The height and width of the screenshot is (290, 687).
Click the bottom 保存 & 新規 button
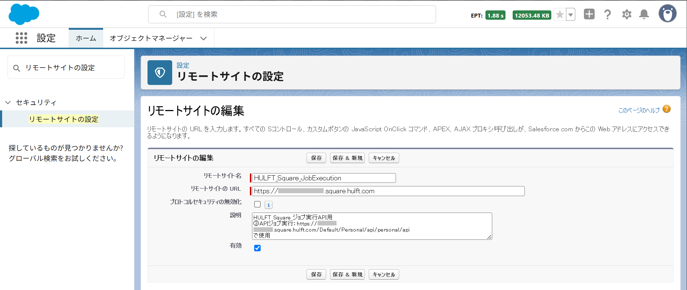click(347, 275)
